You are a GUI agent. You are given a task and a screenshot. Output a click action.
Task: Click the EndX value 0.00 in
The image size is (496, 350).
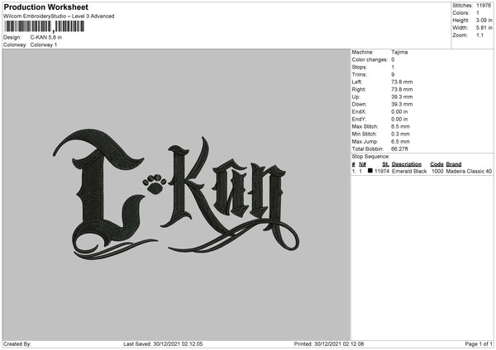click(399, 111)
